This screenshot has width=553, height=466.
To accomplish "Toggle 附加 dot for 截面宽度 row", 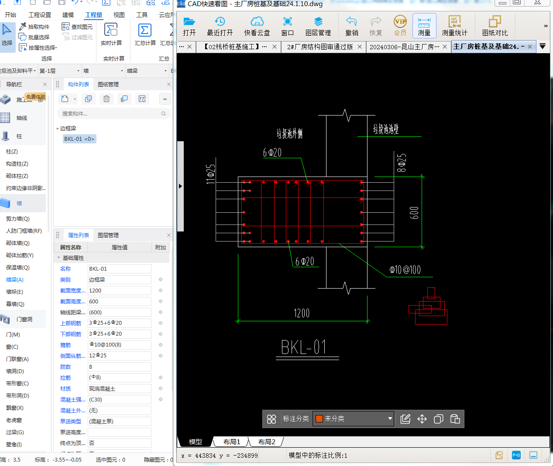I will pyautogui.click(x=161, y=290).
